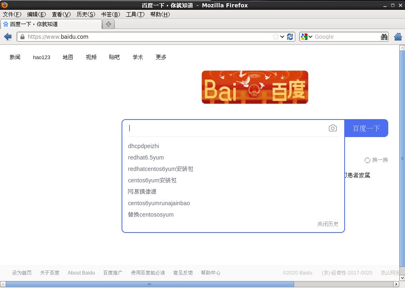405x288 pixels.
Task: Open the hao123 link
Action: (x=42, y=58)
